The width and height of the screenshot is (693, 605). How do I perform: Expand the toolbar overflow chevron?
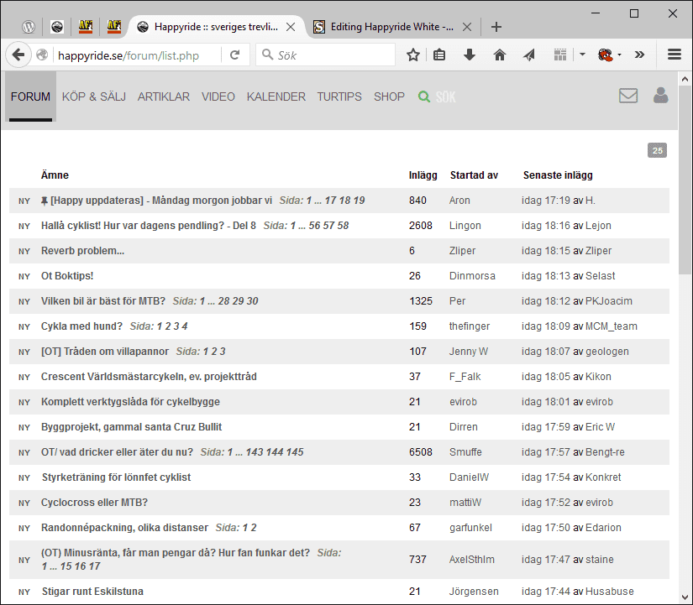639,55
